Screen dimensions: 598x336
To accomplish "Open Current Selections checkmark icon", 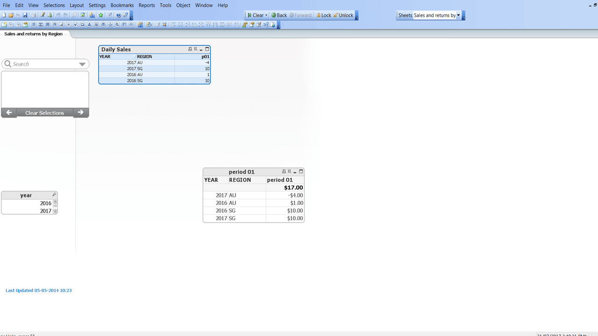I will (83, 15).
